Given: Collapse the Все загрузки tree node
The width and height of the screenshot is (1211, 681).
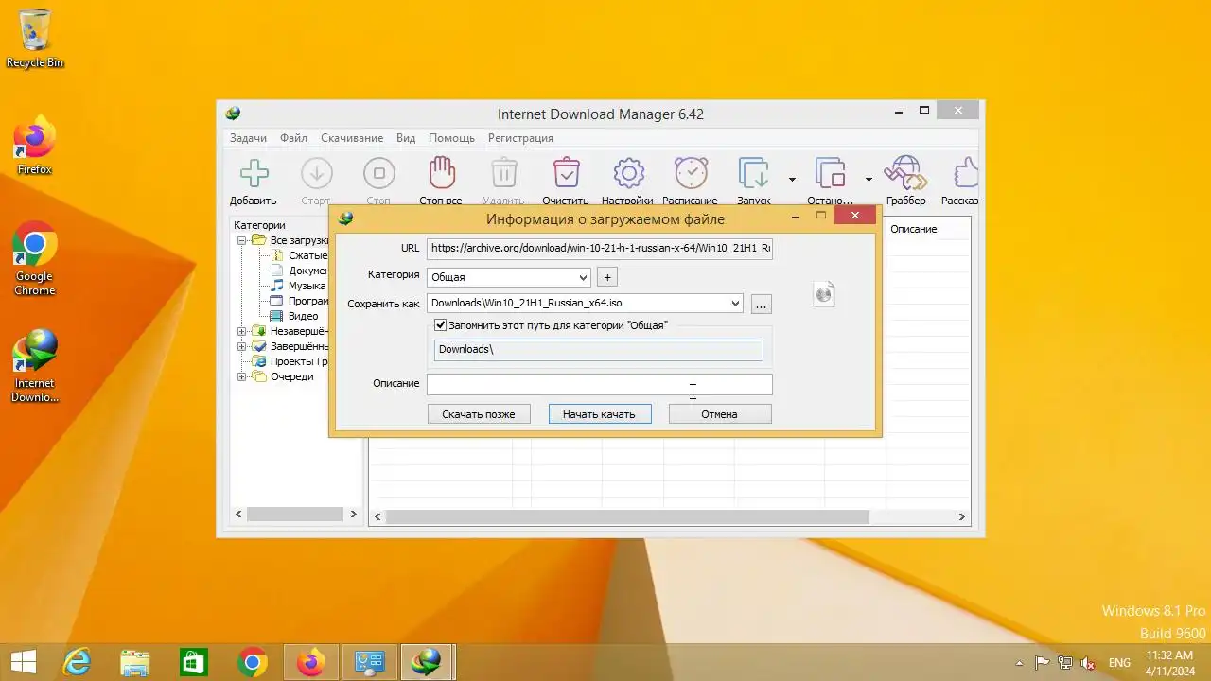Looking at the screenshot, I should coord(242,240).
